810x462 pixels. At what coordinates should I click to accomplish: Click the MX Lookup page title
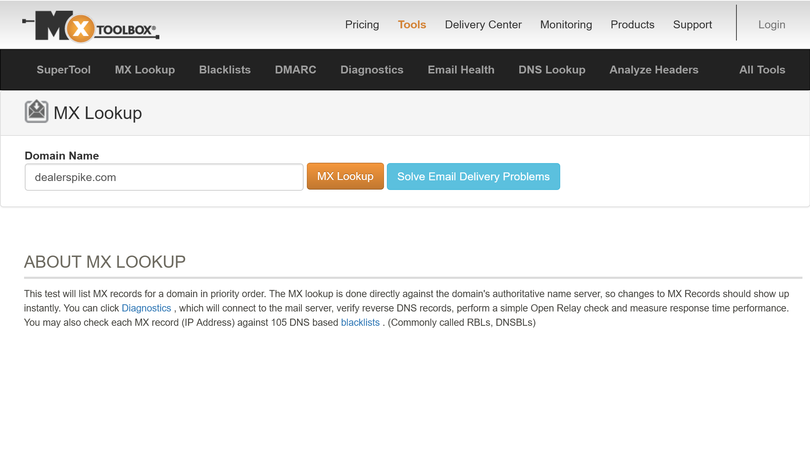click(x=98, y=113)
